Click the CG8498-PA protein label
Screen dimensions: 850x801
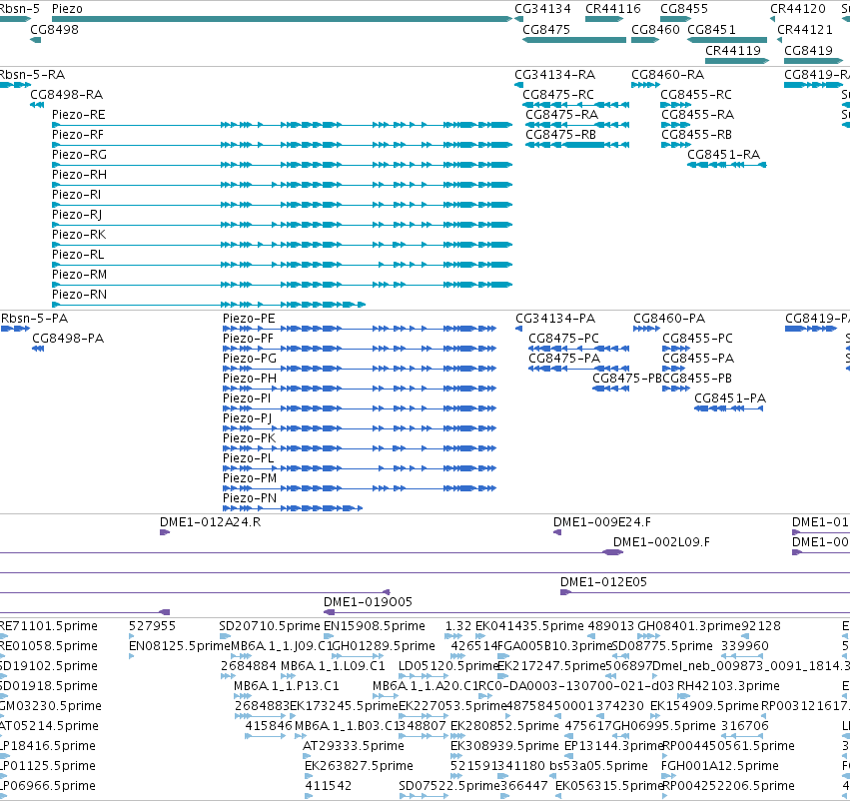[68, 339]
